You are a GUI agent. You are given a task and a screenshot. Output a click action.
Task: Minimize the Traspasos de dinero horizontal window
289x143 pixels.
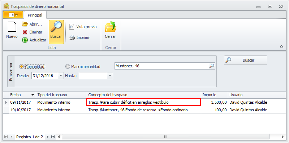point(258,6)
